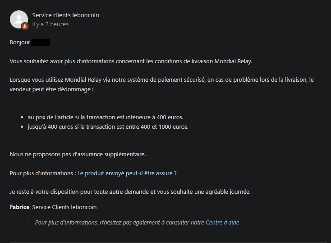The width and height of the screenshot is (331, 243).
Task: Click the blacked-out recipient name
Action: [41, 42]
